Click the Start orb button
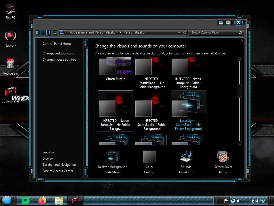 coord(7,201)
